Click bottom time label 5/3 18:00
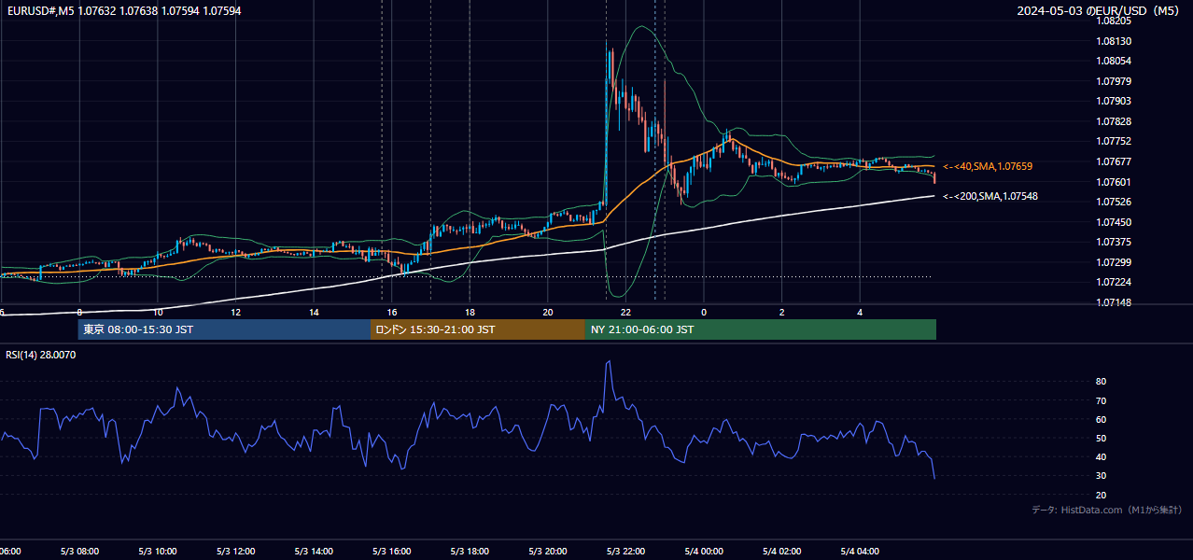1193x560 pixels. pyautogui.click(x=470, y=552)
